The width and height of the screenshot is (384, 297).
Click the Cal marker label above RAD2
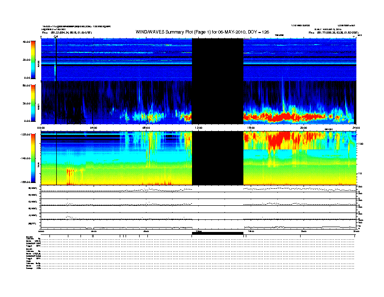point(56,36)
